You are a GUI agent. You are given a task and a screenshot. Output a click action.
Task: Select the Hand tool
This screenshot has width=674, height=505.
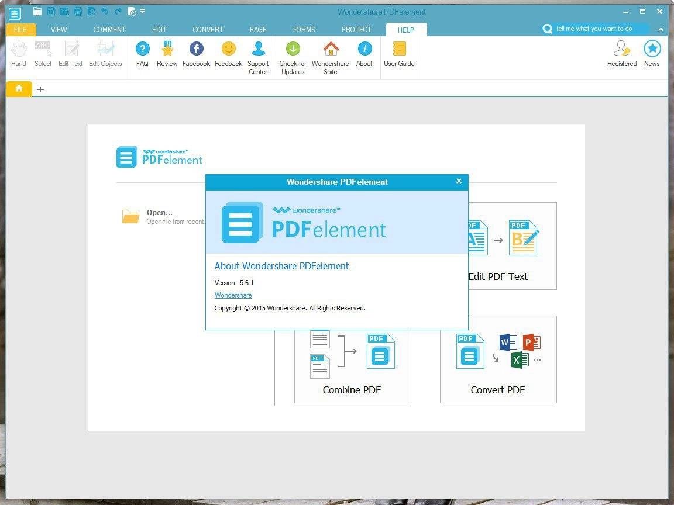(x=19, y=54)
